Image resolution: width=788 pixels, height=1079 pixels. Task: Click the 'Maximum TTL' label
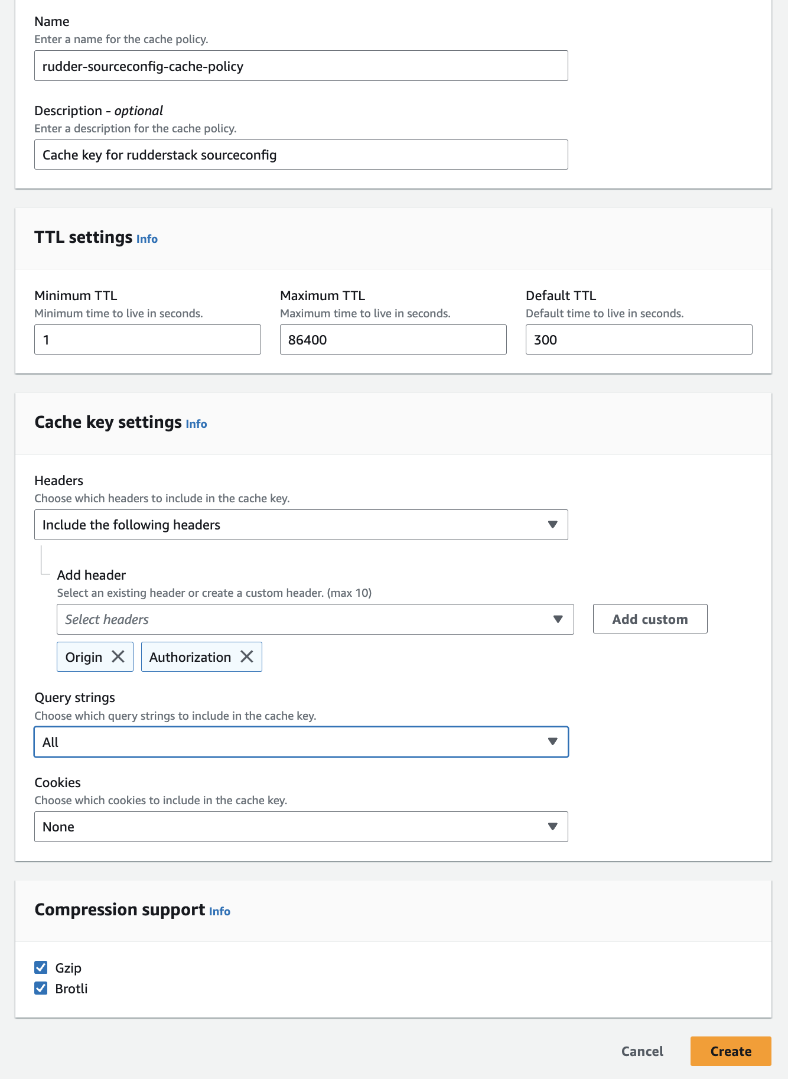[x=323, y=295]
